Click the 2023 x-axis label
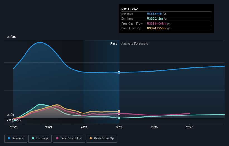229x146 pixels. coord(49,128)
